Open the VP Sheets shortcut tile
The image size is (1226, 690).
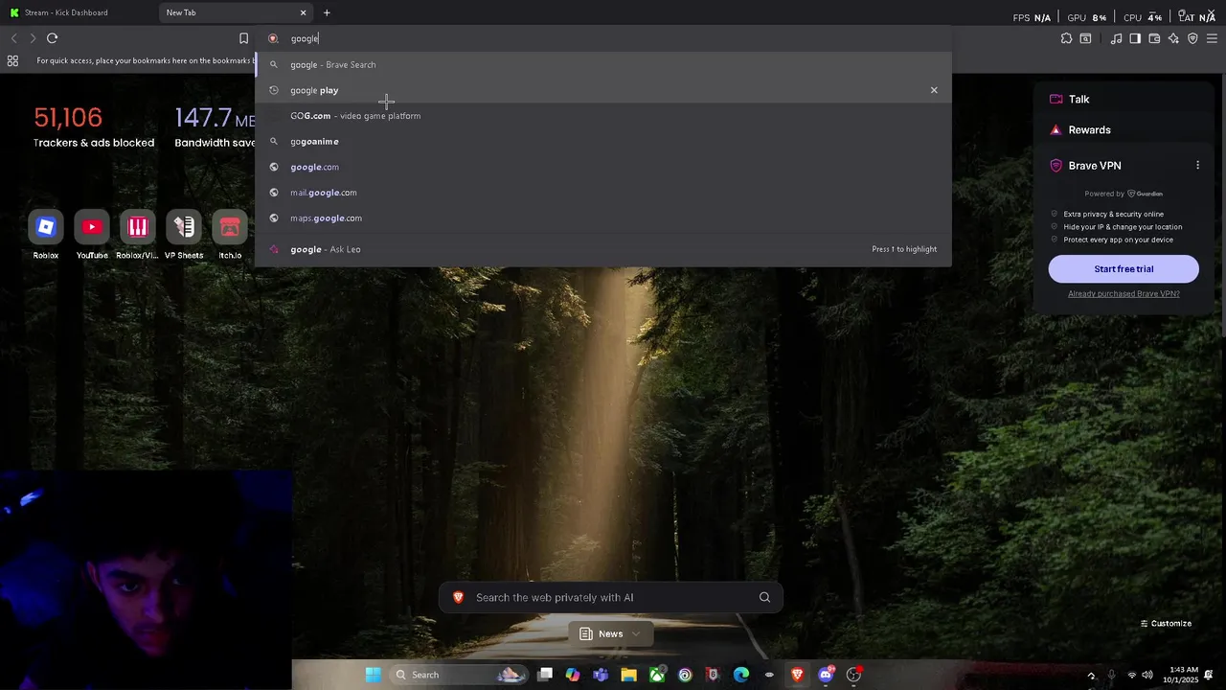tap(184, 235)
